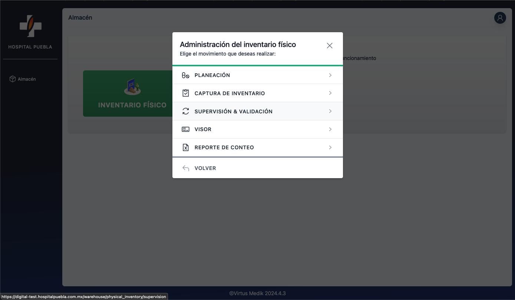Image resolution: width=515 pixels, height=300 pixels.
Task: Click the clipboard check icon for Captura de Inventario
Action: tap(185, 93)
